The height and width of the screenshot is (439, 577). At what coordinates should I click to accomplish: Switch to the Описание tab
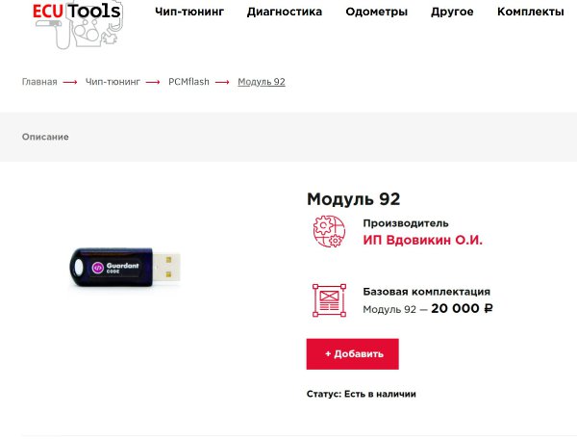point(45,137)
